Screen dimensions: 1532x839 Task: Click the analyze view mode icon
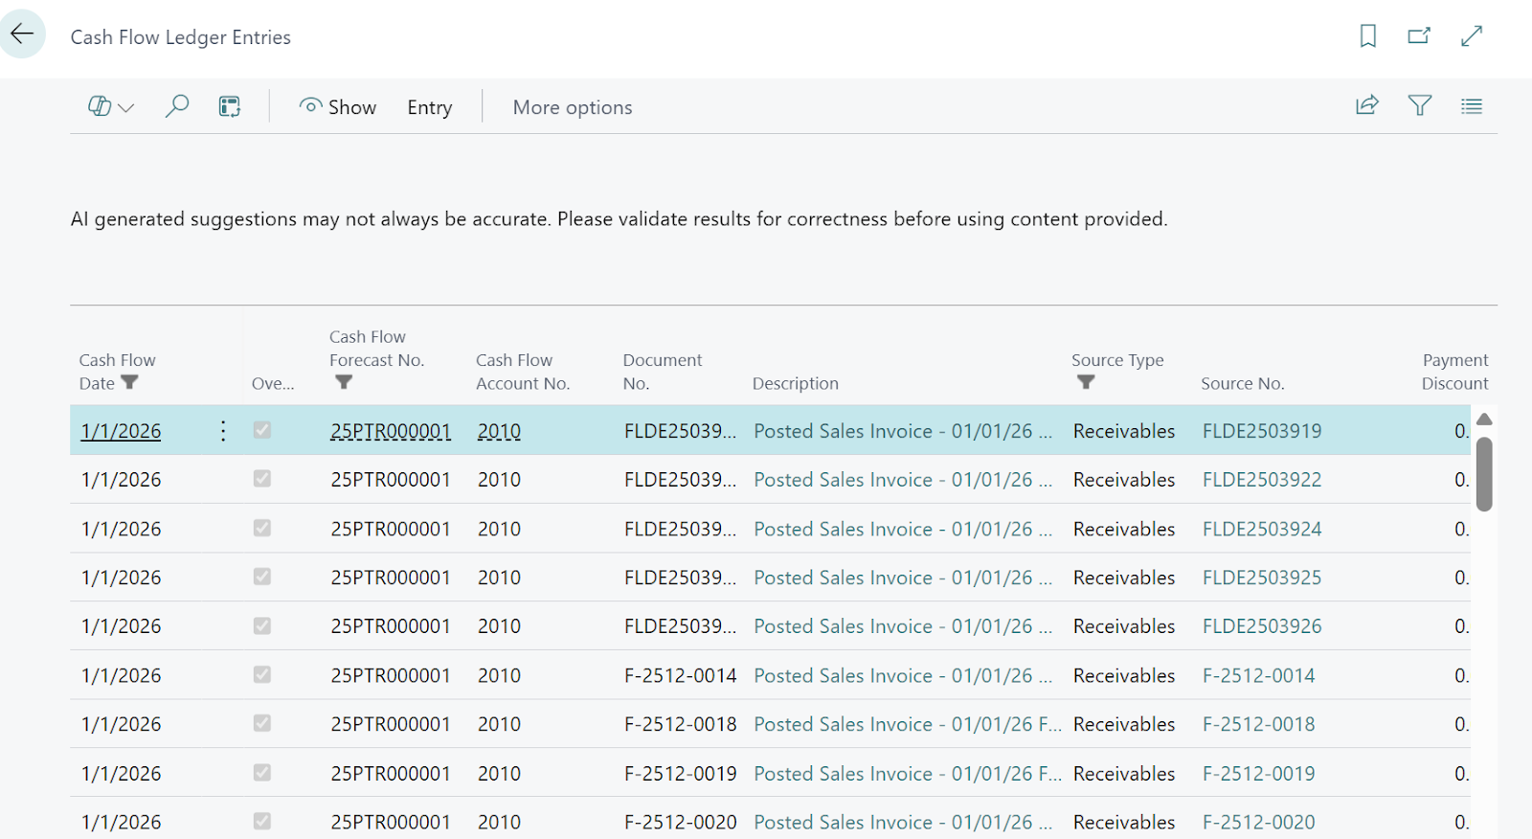click(230, 106)
